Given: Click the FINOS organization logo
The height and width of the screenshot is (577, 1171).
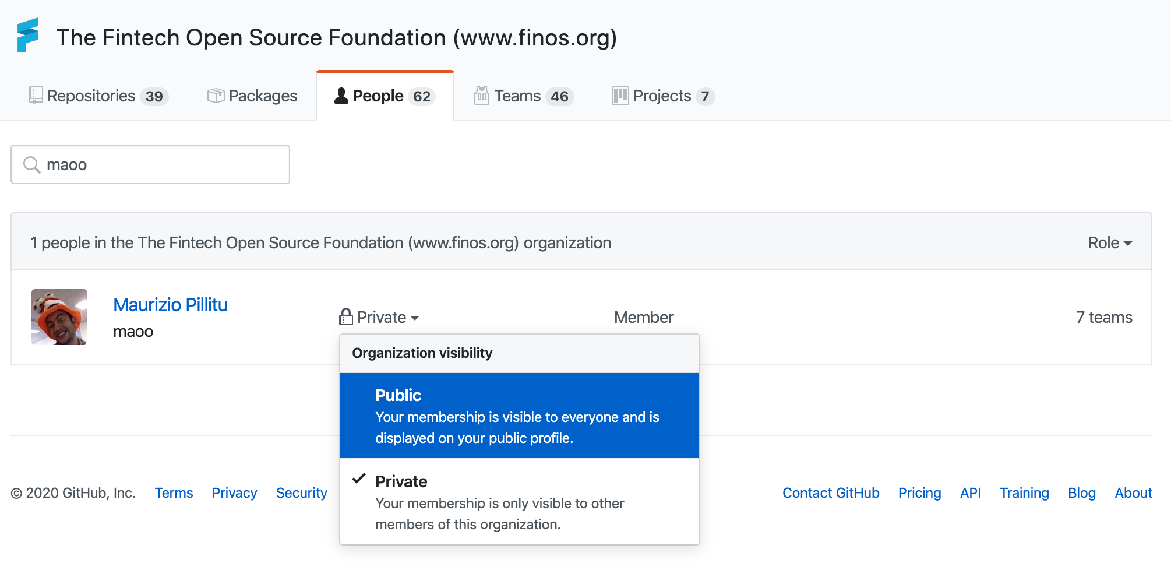Looking at the screenshot, I should (x=28, y=36).
